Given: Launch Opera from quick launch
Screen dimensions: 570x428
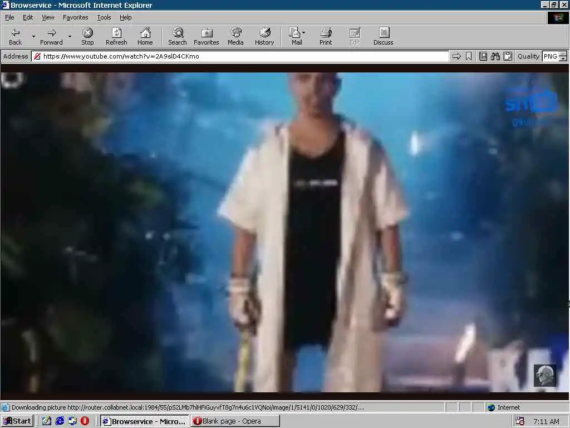Looking at the screenshot, I should (85, 421).
